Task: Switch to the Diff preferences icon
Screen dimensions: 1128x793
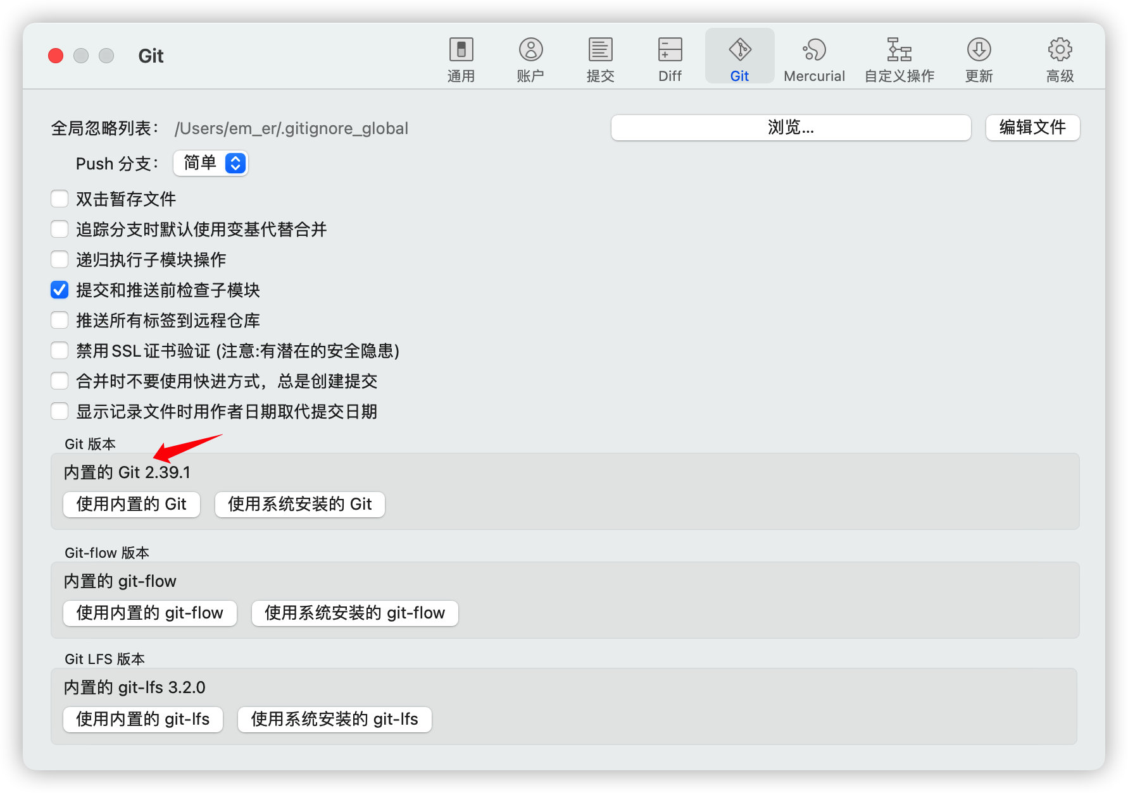Action: (x=670, y=50)
